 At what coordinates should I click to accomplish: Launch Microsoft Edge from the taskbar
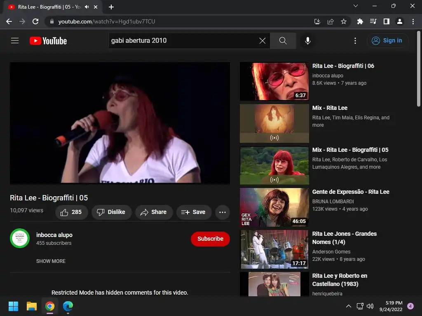[x=68, y=306]
